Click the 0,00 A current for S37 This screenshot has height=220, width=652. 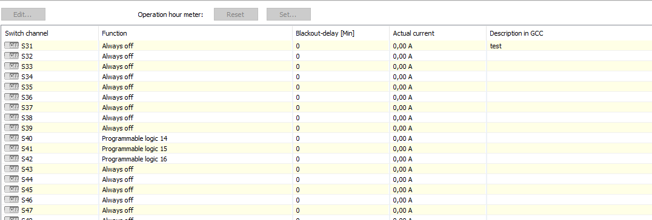(x=402, y=108)
